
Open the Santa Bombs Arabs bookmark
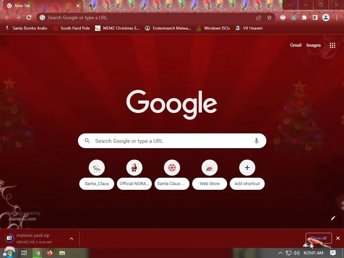[26, 28]
